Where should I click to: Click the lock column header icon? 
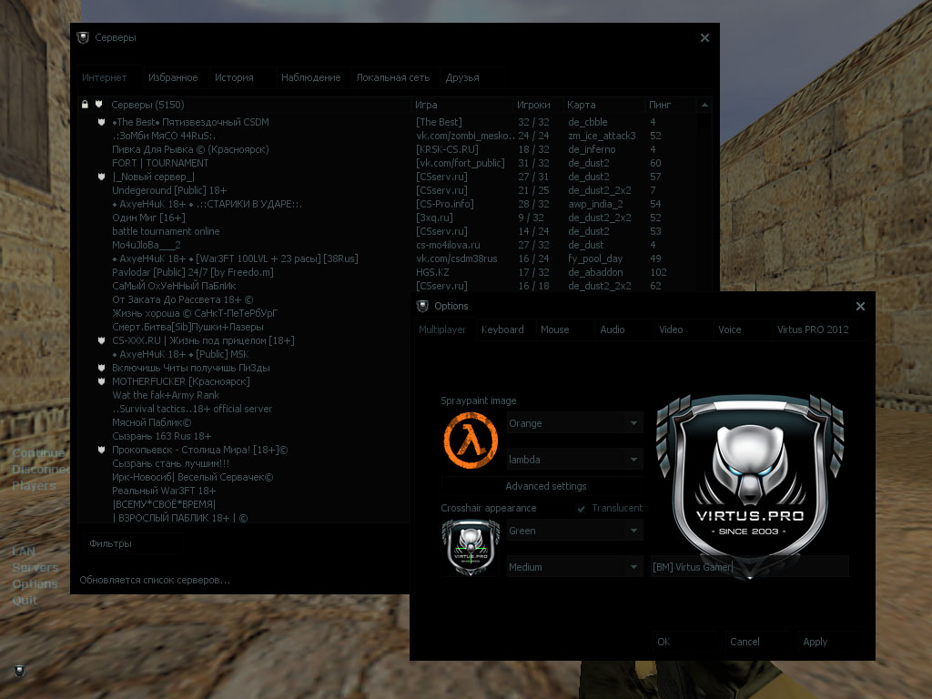click(x=85, y=105)
